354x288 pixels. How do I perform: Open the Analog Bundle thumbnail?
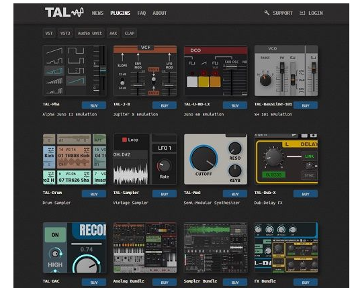pos(145,248)
